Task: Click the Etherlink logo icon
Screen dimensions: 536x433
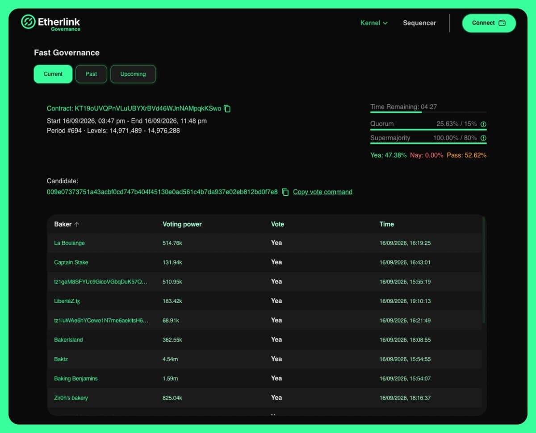Action: [x=28, y=21]
